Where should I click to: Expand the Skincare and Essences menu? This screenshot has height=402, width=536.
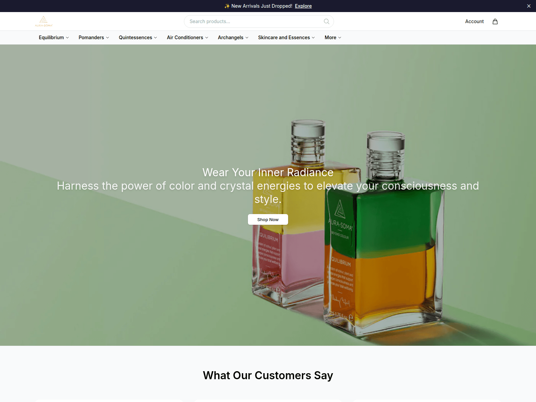pyautogui.click(x=286, y=38)
